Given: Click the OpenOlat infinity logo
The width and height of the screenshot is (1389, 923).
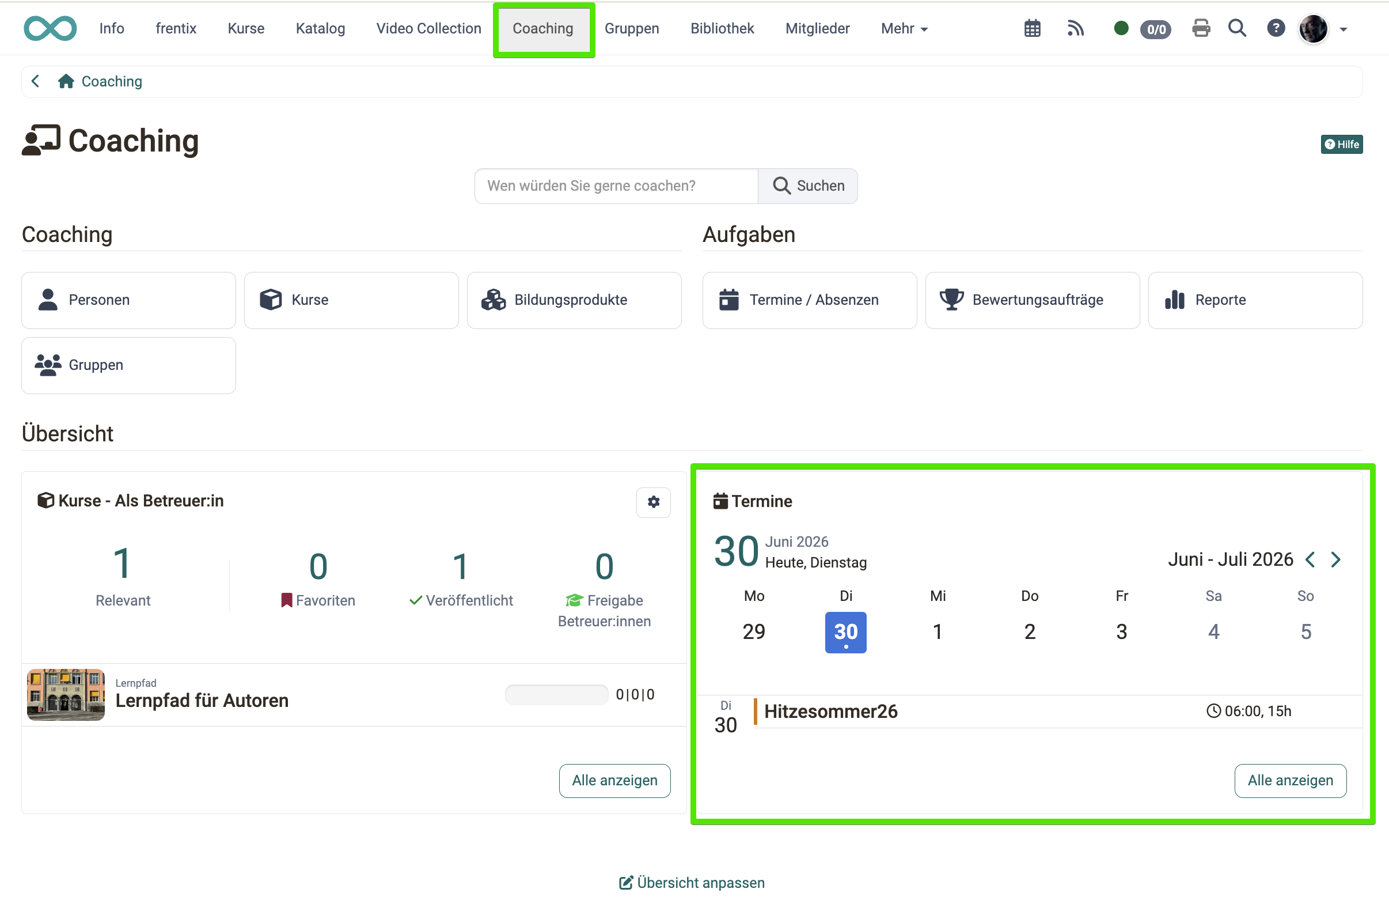Looking at the screenshot, I should click(x=50, y=28).
